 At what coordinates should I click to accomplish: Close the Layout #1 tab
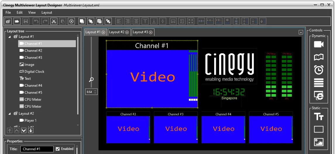(103, 32)
